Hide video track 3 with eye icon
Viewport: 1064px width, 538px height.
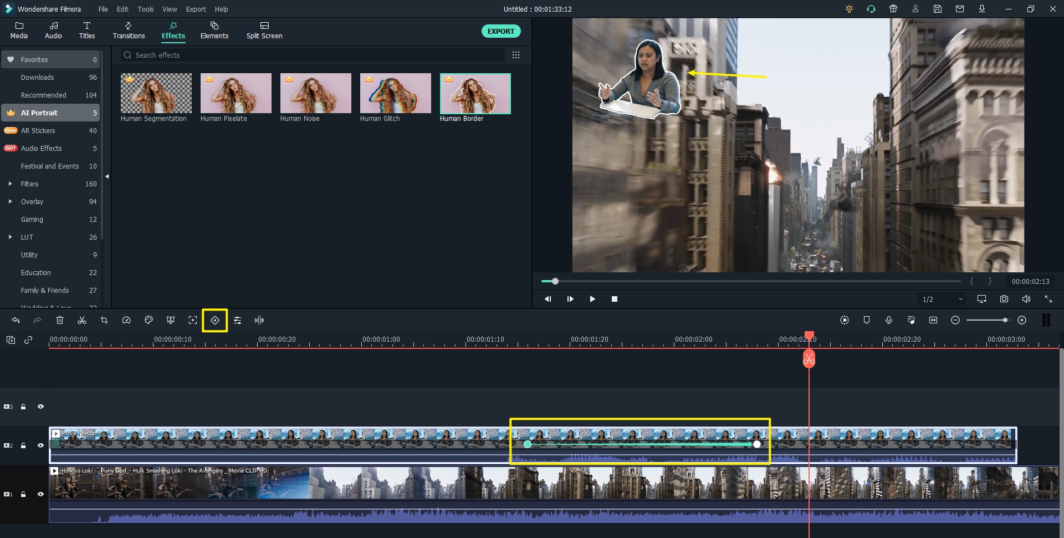coord(40,407)
